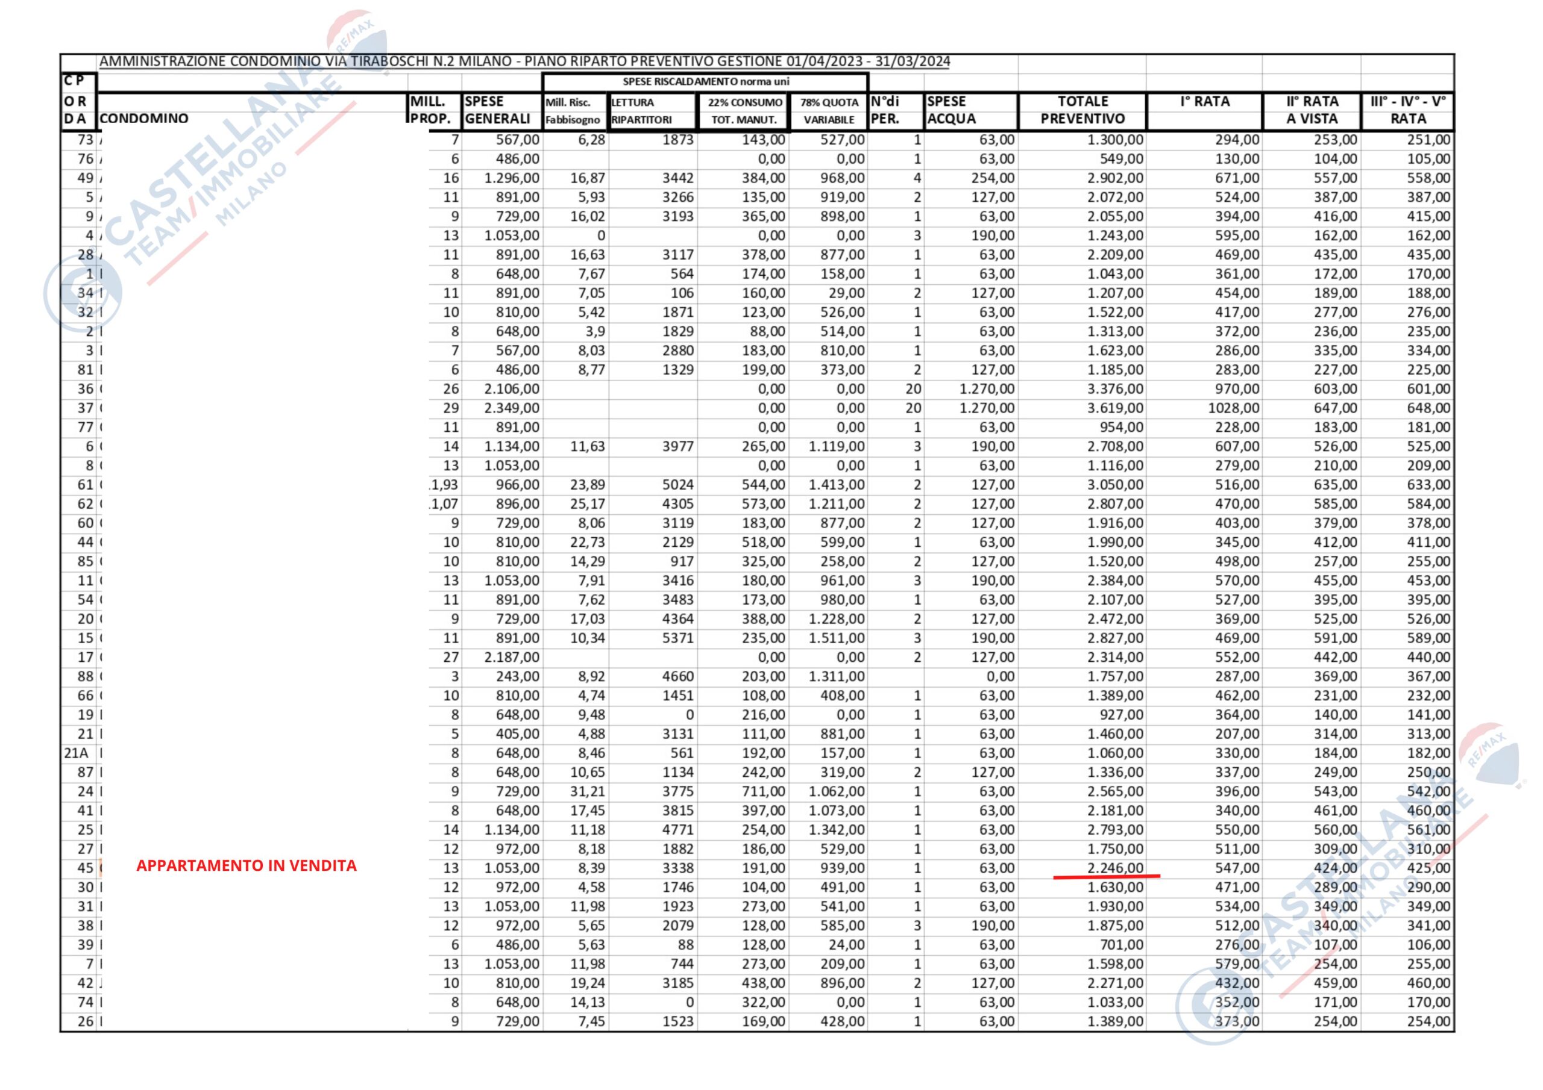Click variable quota '29,00' in row 34
The image size is (1543, 1090).
847,293
